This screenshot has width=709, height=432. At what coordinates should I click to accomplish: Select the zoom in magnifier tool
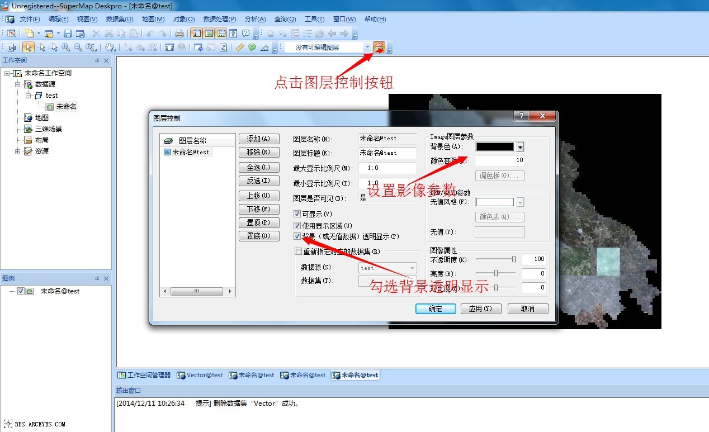click(66, 48)
